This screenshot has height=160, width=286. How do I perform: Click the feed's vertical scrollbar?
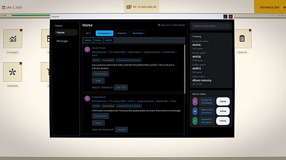pos(185,69)
